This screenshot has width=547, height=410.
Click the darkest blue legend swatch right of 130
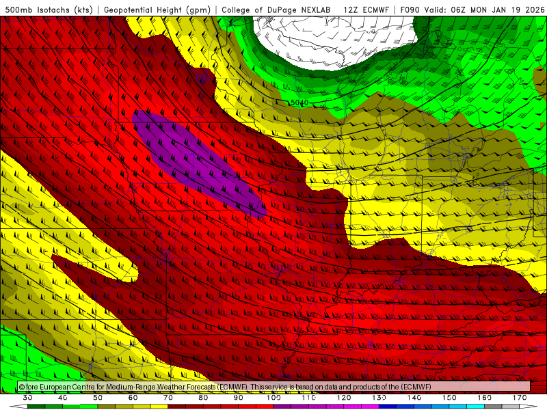(x=388, y=407)
